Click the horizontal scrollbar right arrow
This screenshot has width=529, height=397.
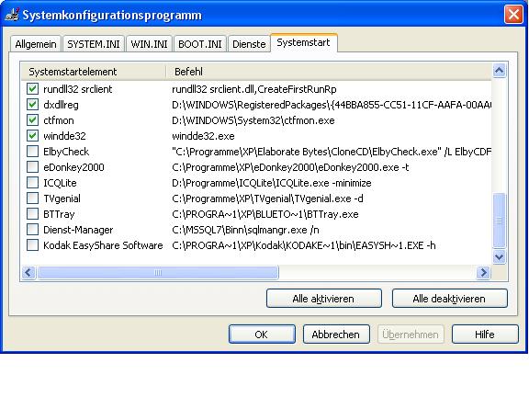point(483,272)
